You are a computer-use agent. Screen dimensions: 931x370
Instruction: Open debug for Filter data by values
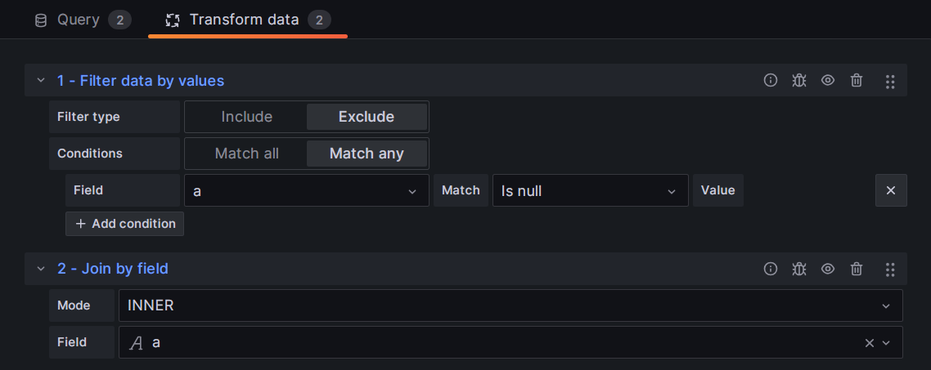pos(799,80)
